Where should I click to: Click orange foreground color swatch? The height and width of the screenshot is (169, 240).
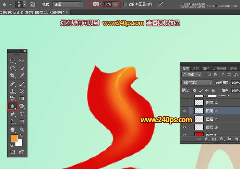14,138
